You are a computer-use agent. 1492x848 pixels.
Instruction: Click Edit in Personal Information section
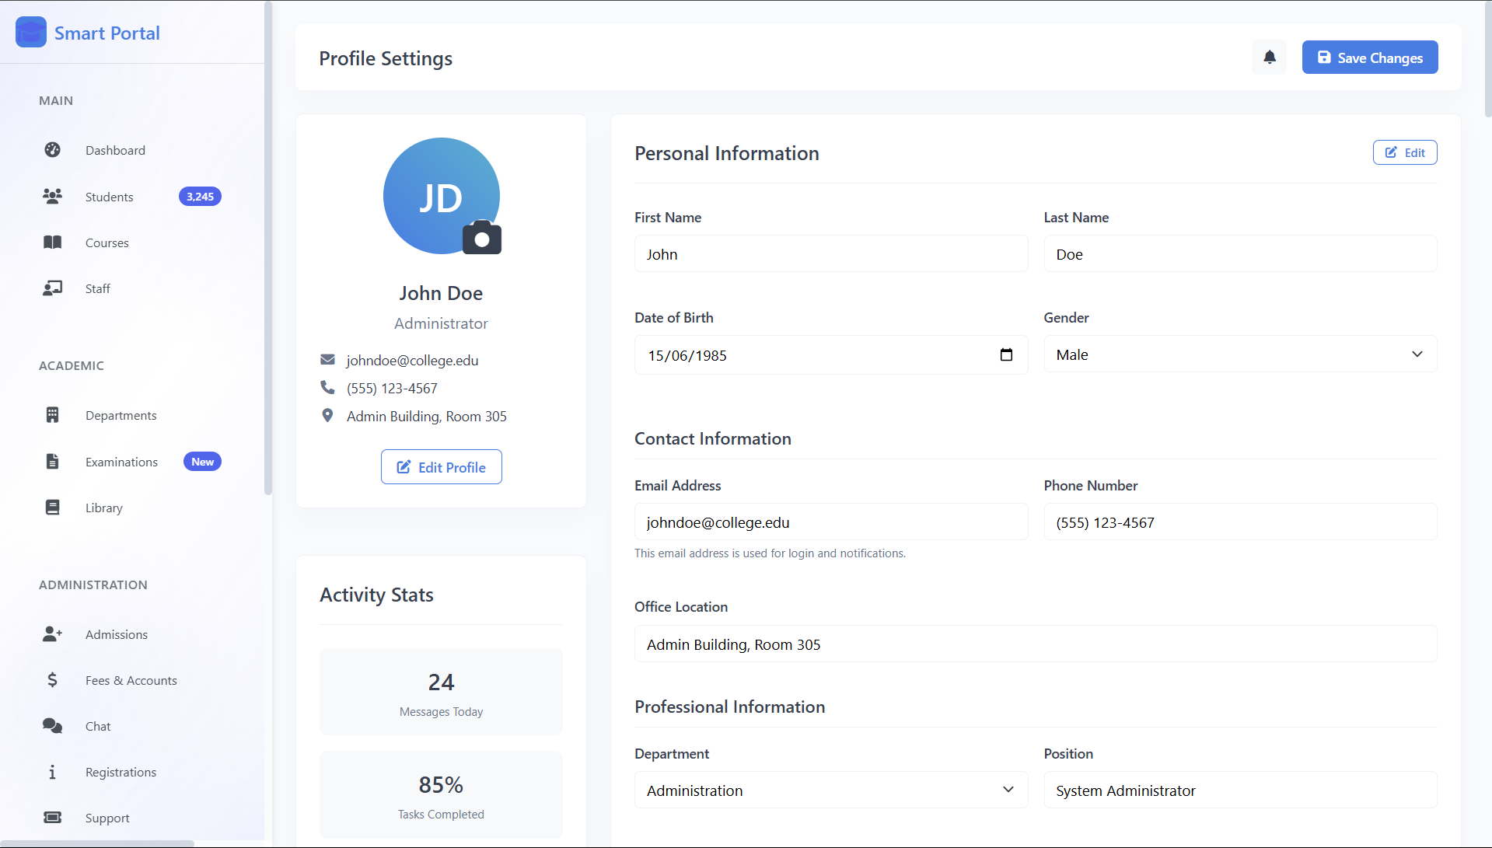(1404, 152)
